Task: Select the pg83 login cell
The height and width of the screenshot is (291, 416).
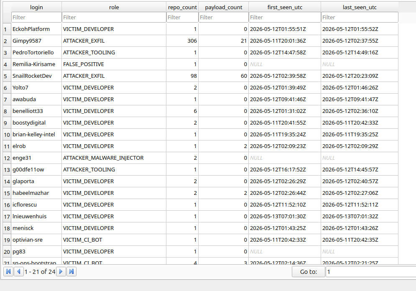Action: [x=36, y=251]
